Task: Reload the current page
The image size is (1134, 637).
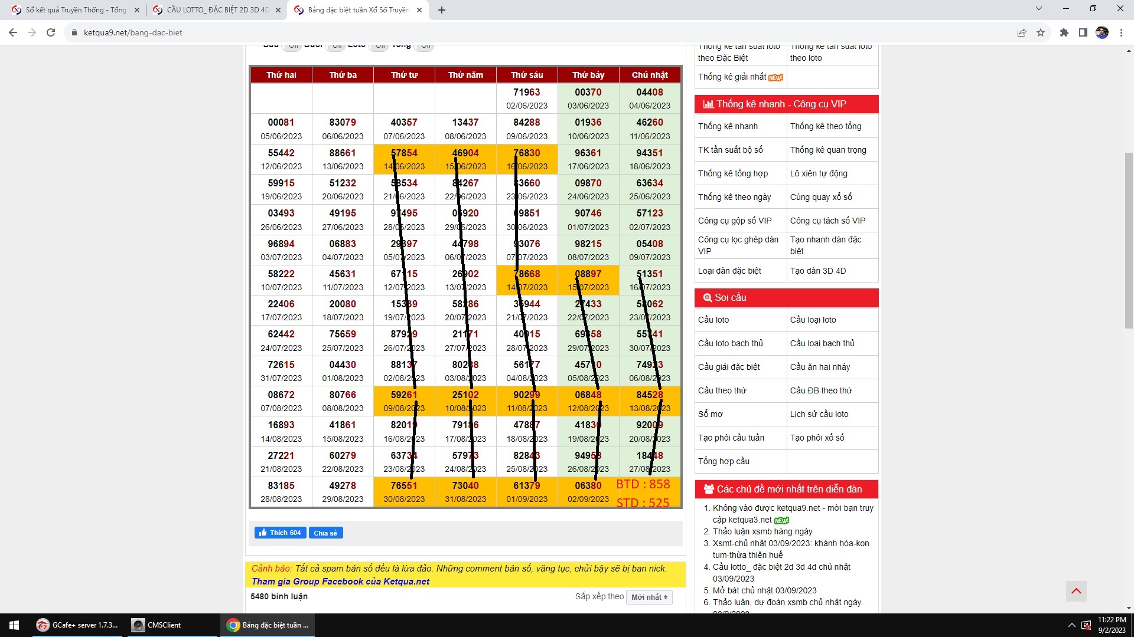Action: pos(51,32)
